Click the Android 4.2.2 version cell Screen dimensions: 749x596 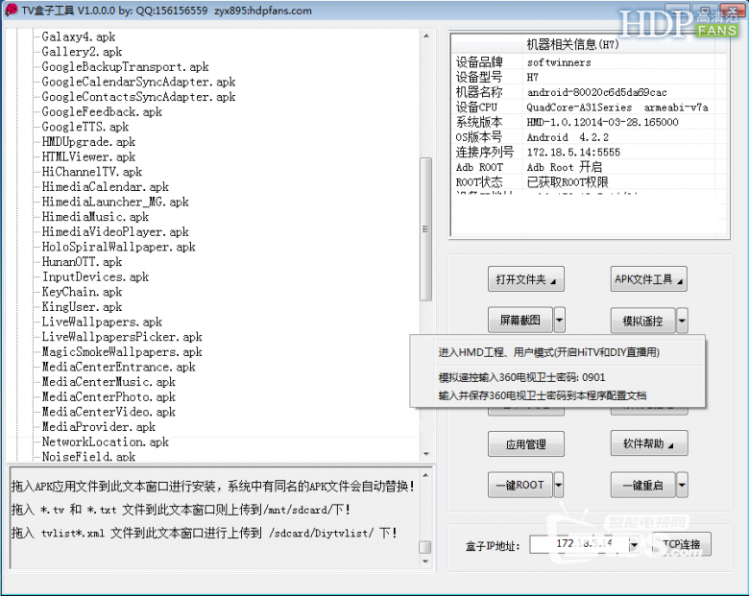point(568,137)
